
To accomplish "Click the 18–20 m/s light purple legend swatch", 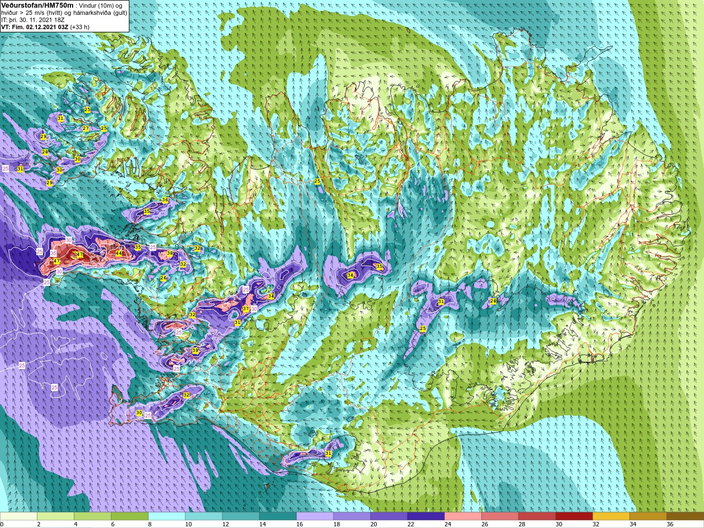I will (x=352, y=516).
